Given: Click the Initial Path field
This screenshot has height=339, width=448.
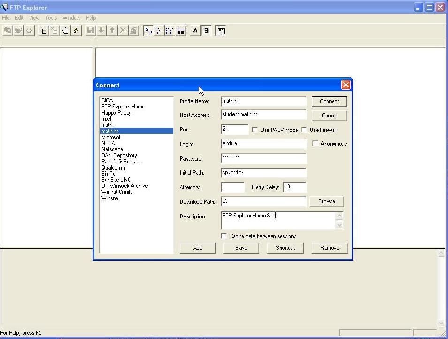Looking at the screenshot, I should (x=264, y=172).
